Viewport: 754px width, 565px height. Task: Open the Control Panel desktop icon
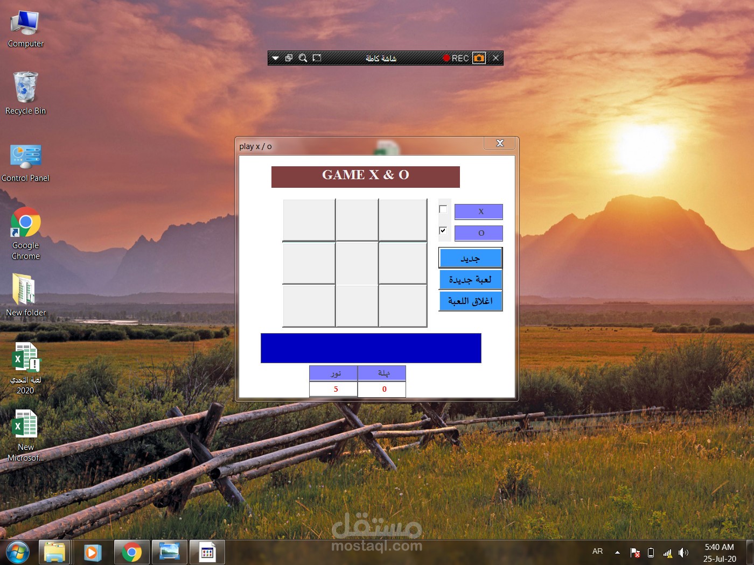[25, 163]
